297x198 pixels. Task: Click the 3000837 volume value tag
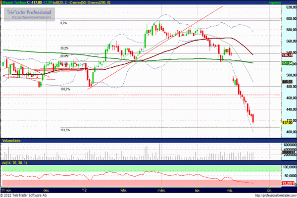(289, 152)
